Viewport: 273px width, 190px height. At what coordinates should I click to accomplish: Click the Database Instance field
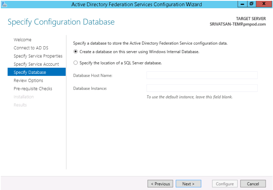[x=202, y=88]
